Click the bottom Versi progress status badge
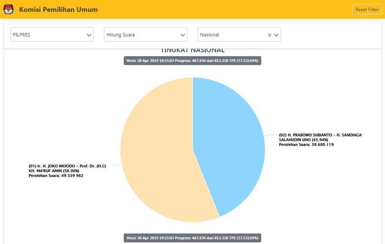The image size is (385, 244). [x=192, y=238]
